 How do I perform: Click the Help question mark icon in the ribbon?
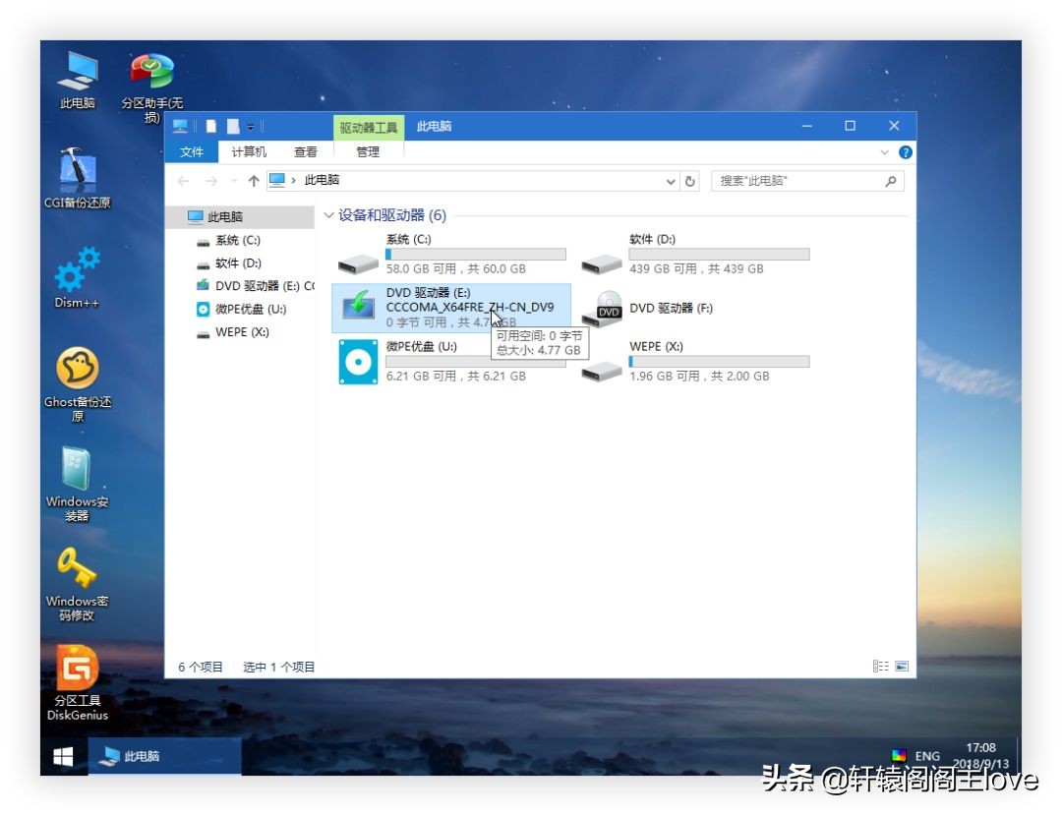pyautogui.click(x=905, y=152)
